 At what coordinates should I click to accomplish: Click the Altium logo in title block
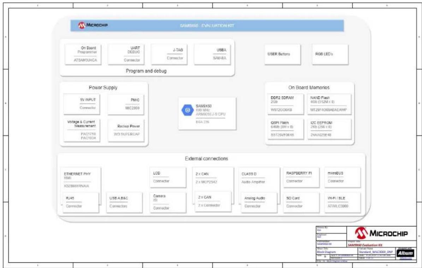pos(405,253)
